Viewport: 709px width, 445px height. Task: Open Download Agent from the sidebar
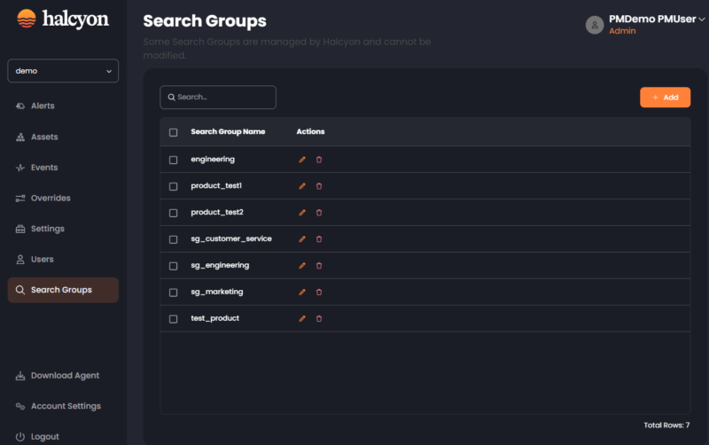(x=65, y=375)
